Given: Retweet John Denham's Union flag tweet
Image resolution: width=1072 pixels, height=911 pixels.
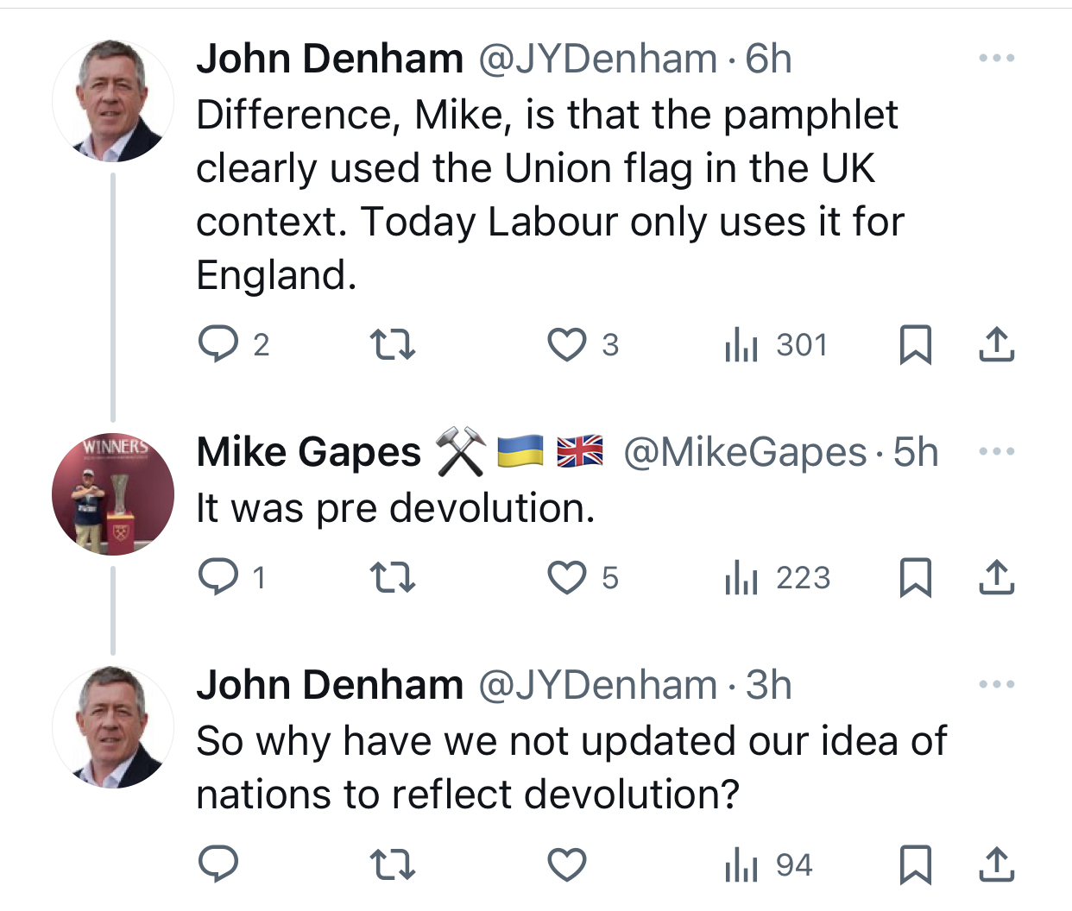Looking at the screenshot, I should [393, 345].
